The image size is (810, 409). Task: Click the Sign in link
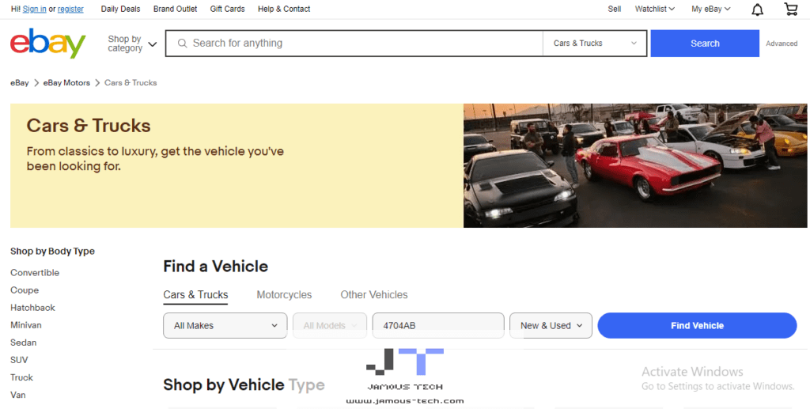(x=35, y=9)
